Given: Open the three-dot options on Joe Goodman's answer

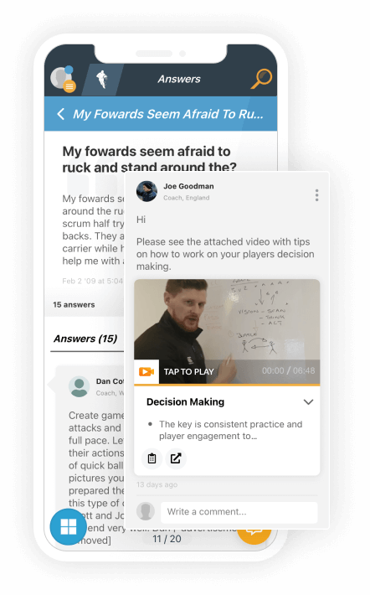Looking at the screenshot, I should 316,195.
